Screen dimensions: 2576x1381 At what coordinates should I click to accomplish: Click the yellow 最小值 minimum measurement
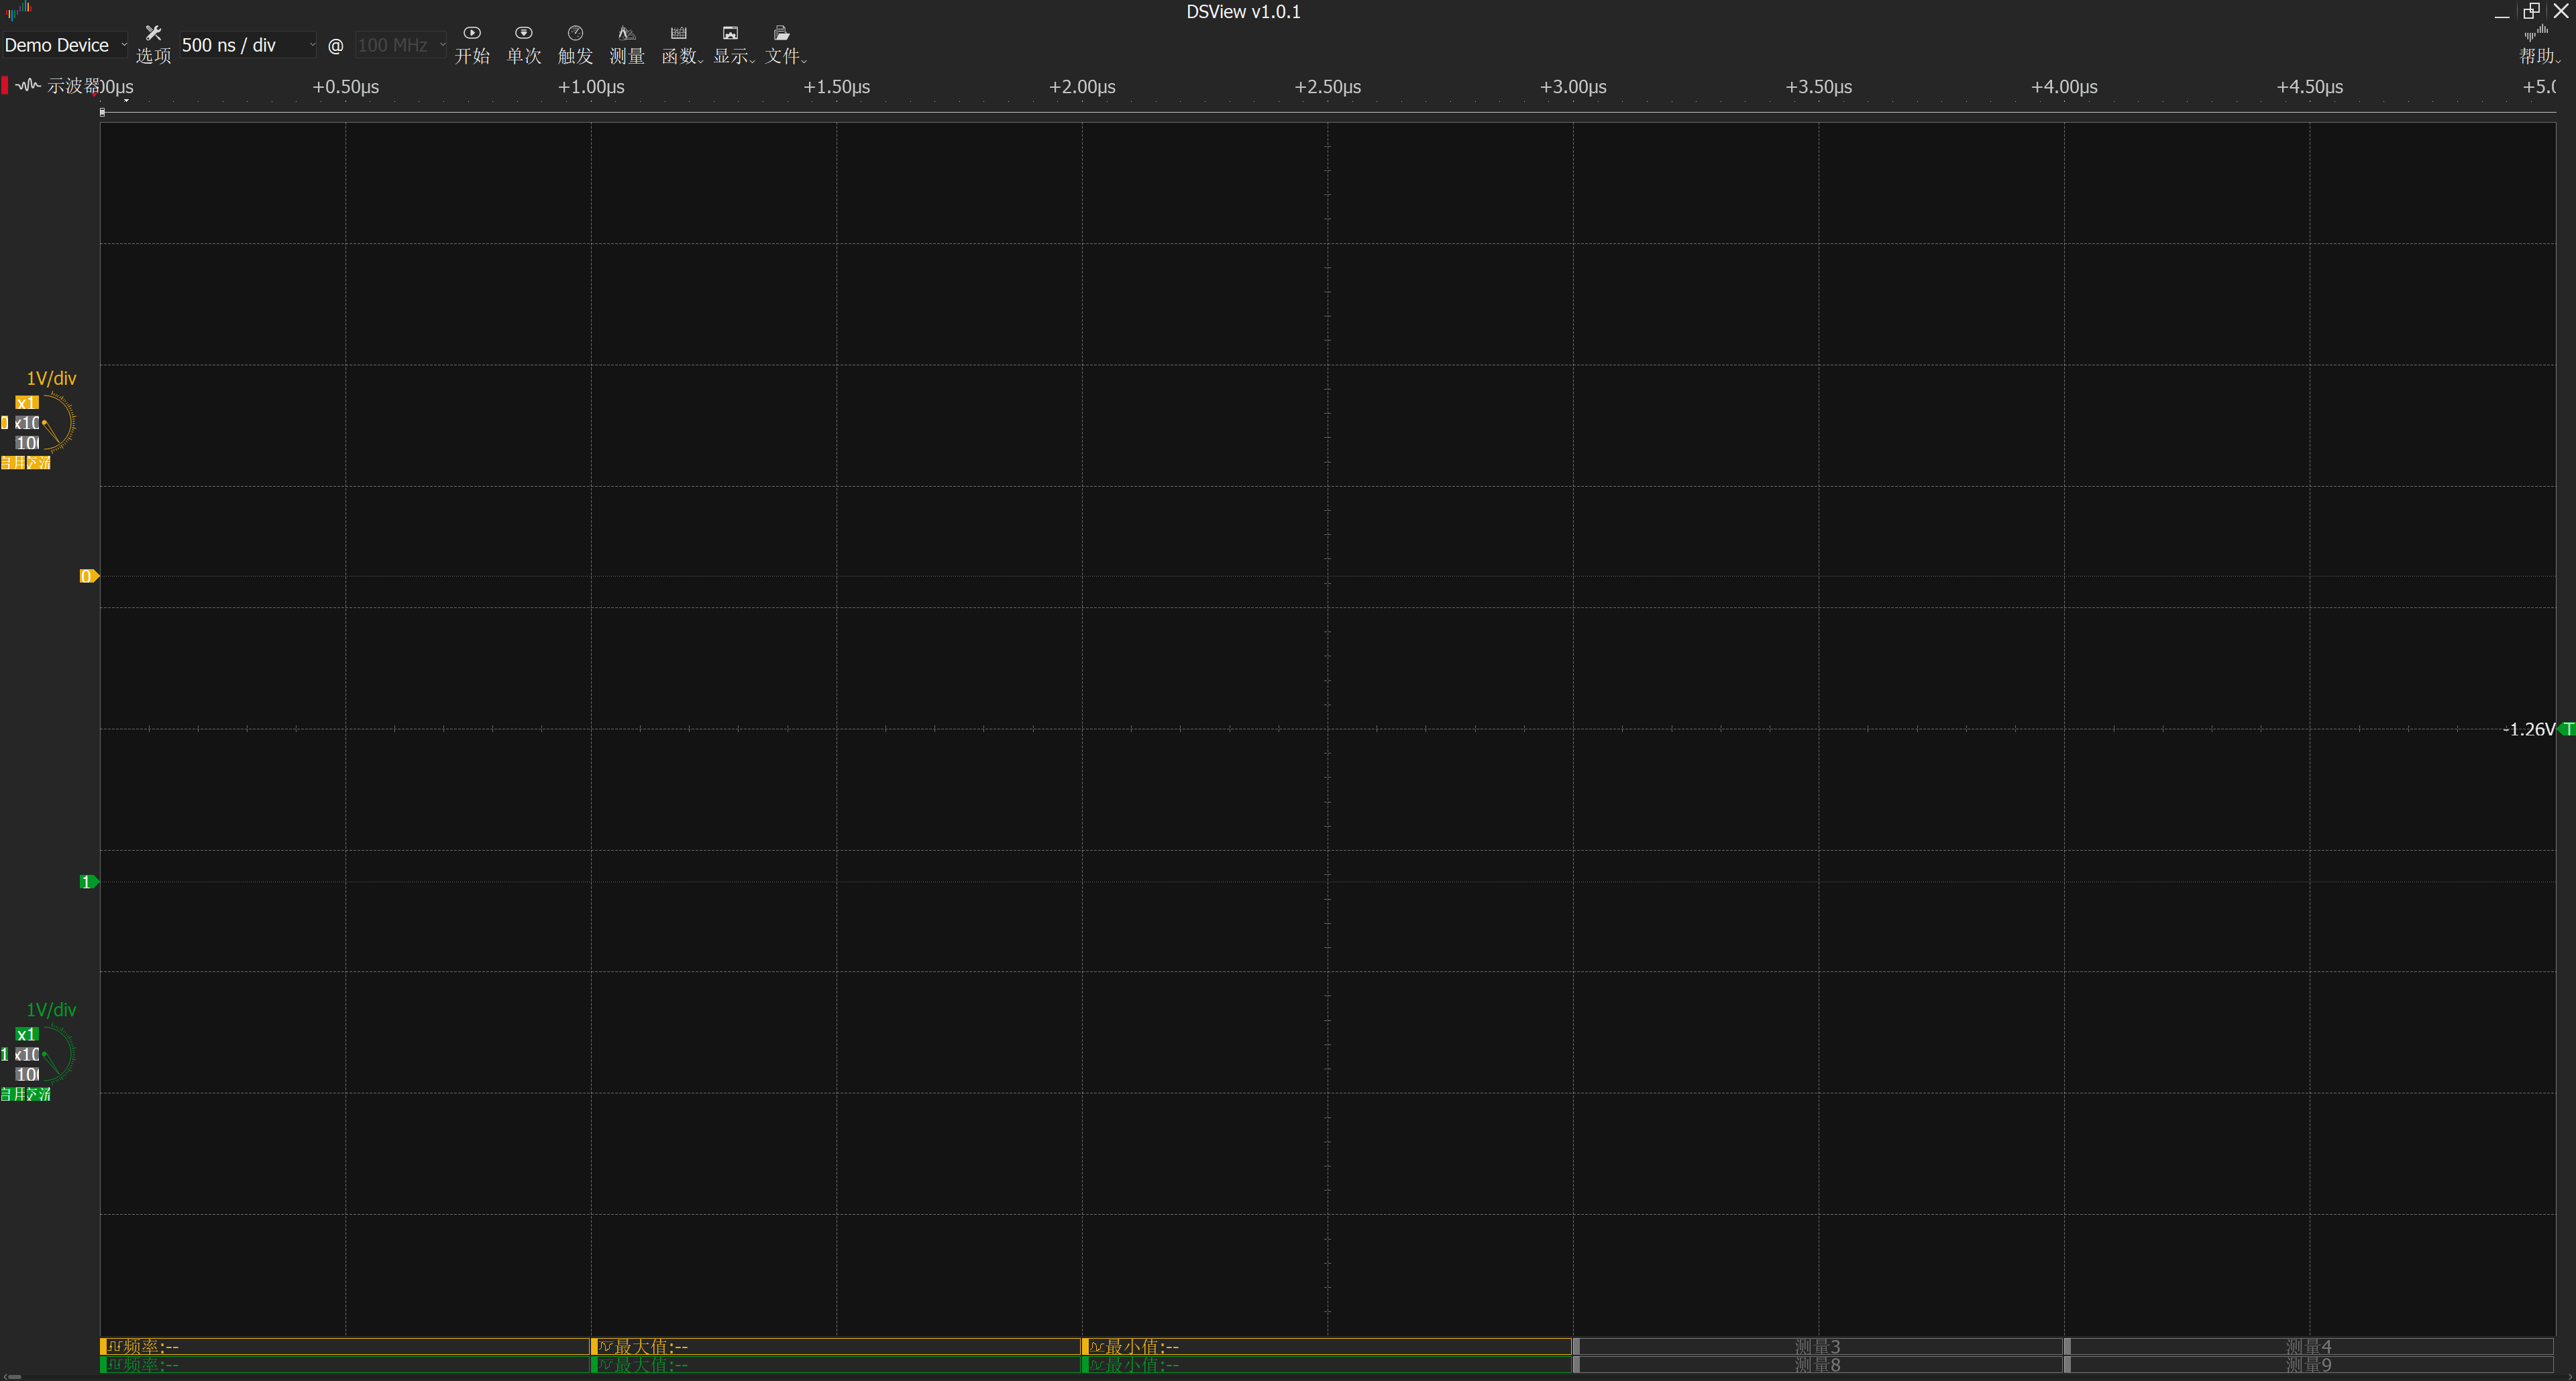tap(1327, 1346)
